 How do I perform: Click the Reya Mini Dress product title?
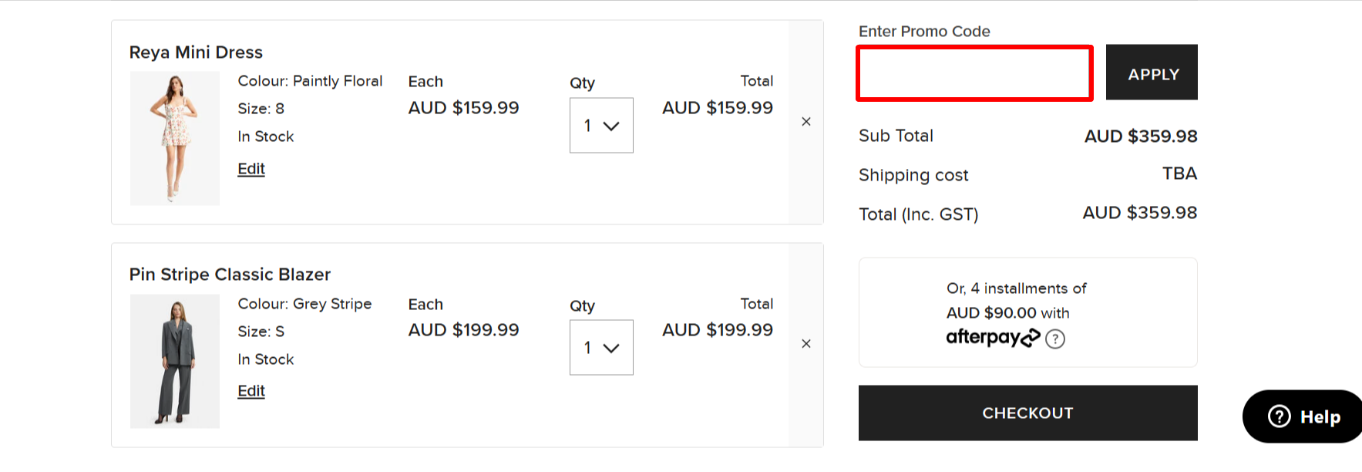pos(196,52)
